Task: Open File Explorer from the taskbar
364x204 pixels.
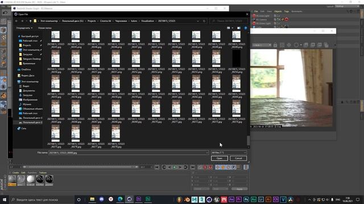Action: 92,199
